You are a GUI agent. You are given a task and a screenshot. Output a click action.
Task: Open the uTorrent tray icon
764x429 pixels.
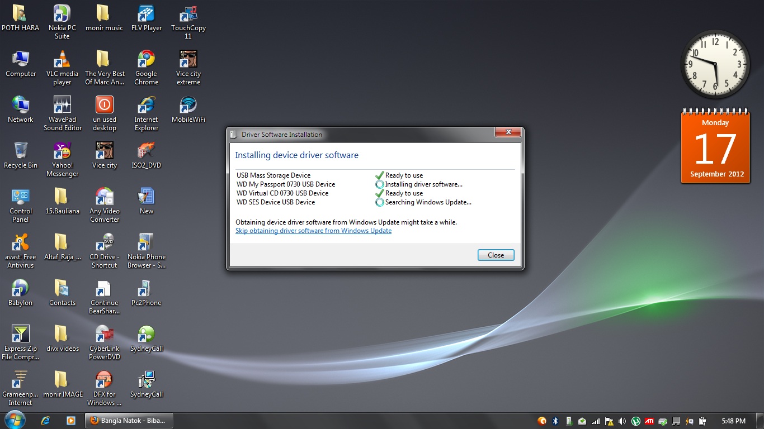pyautogui.click(x=636, y=421)
